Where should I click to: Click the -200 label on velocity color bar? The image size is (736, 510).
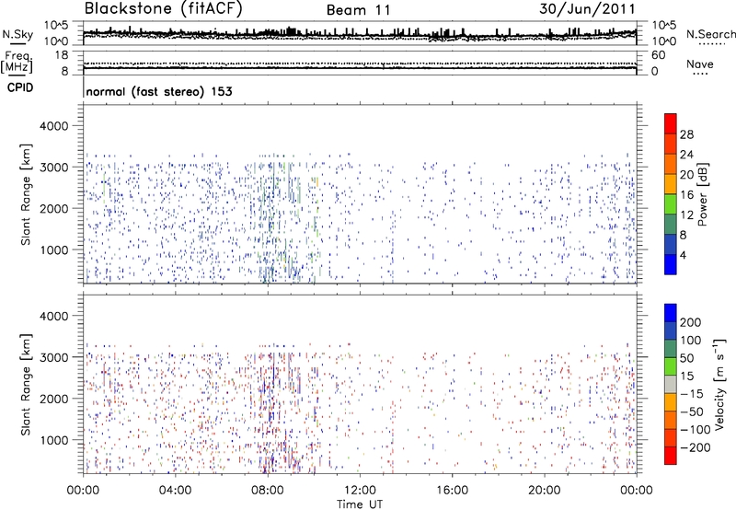(x=696, y=447)
